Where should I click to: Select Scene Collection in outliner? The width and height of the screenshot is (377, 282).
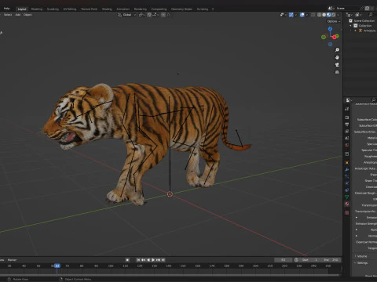coord(364,20)
